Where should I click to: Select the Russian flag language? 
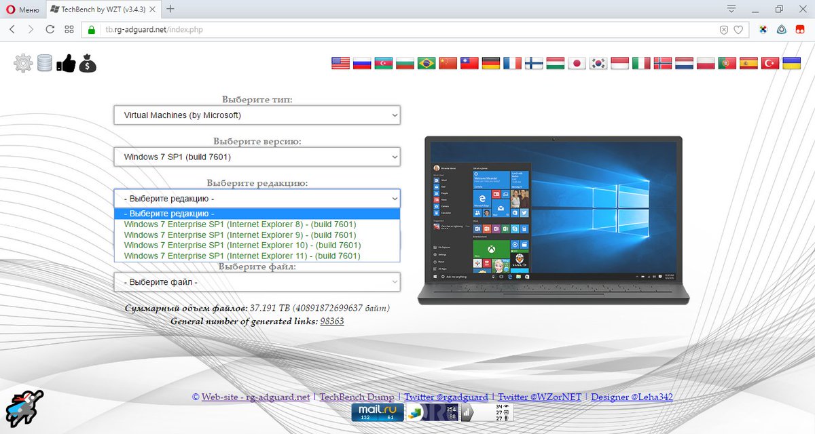pos(362,63)
